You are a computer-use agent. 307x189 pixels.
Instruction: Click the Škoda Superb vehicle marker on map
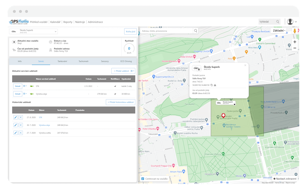[226, 103]
